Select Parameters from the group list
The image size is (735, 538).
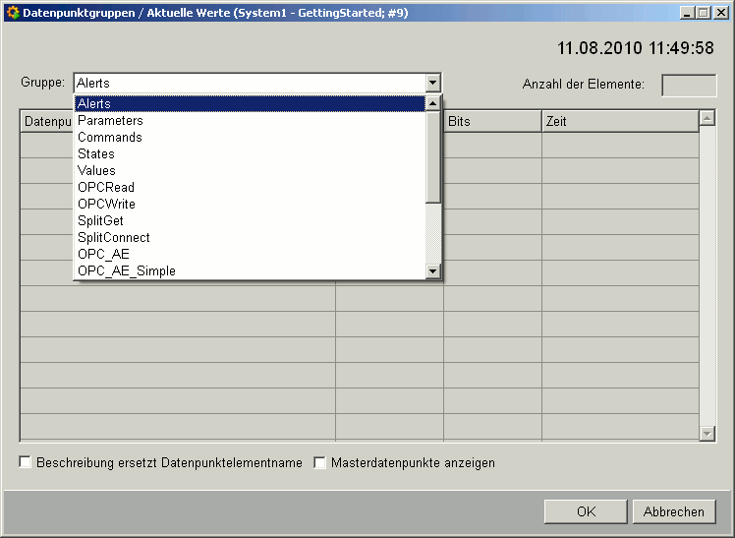tap(110, 121)
